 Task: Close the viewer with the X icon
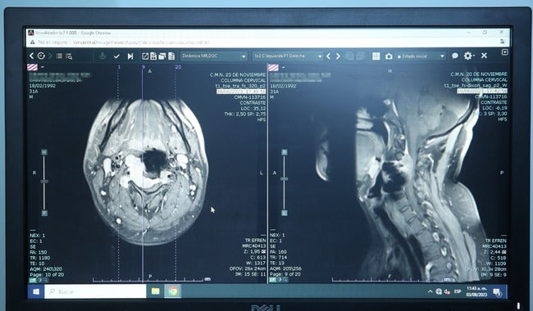(x=484, y=56)
